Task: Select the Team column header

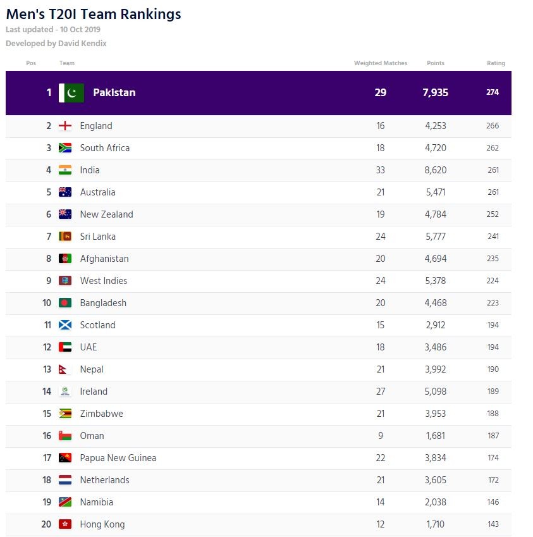Action: click(66, 63)
